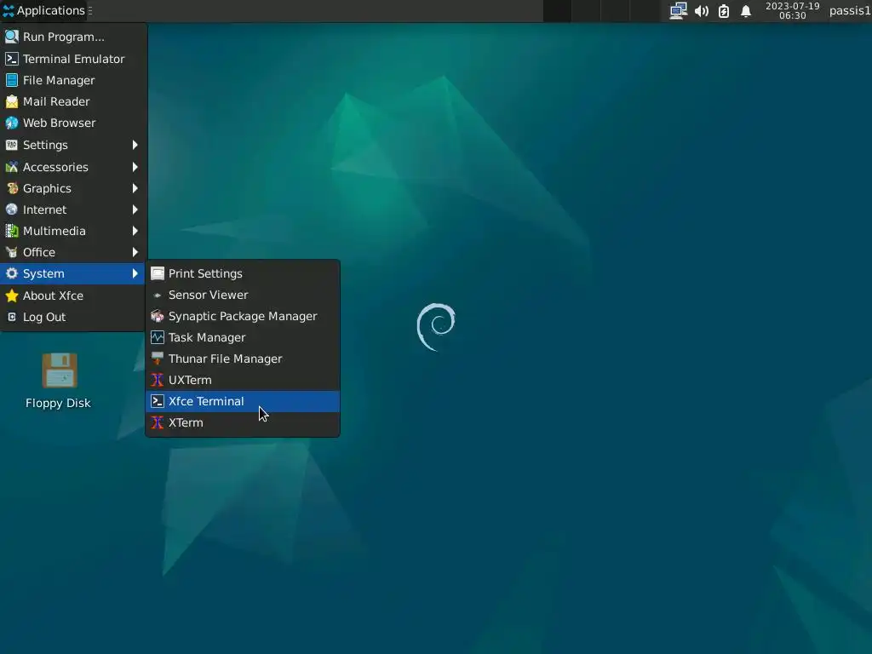
Task: Click the Run Program magnifier icon
Action: (x=12, y=37)
